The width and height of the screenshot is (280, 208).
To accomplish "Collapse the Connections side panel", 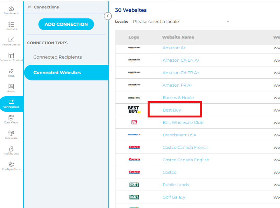I will [108, 16].
